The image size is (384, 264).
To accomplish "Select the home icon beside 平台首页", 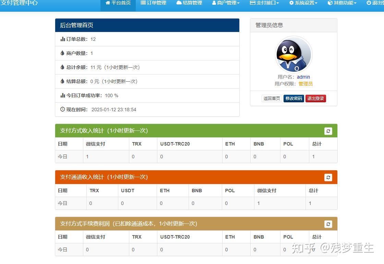I will (107, 3).
